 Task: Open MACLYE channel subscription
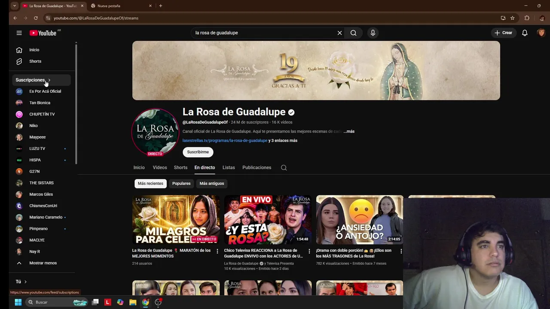click(x=41, y=240)
